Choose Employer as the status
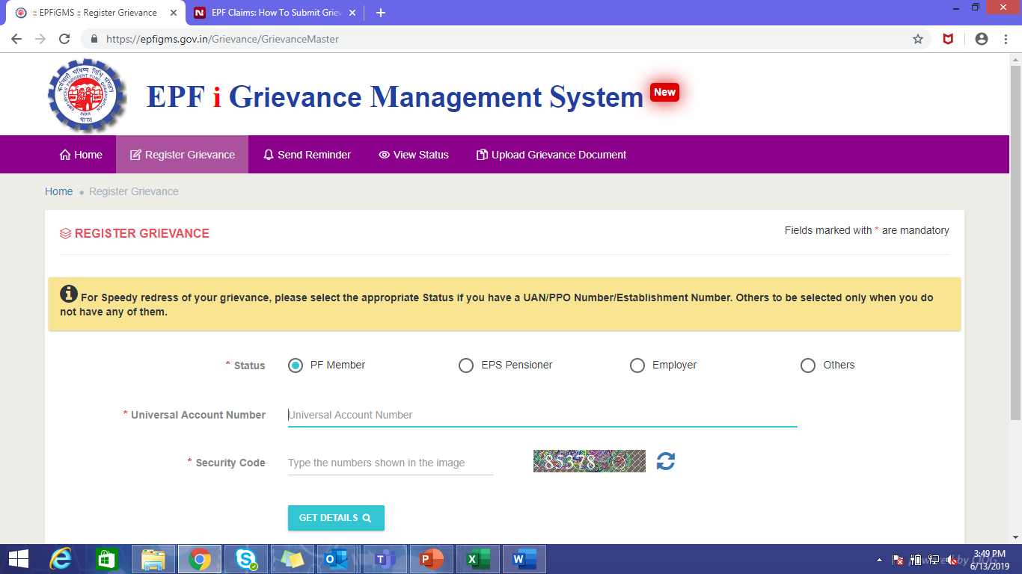The height and width of the screenshot is (574, 1022). point(637,365)
